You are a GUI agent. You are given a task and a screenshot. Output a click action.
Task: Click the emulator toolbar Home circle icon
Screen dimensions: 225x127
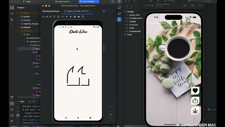pos(67,17)
